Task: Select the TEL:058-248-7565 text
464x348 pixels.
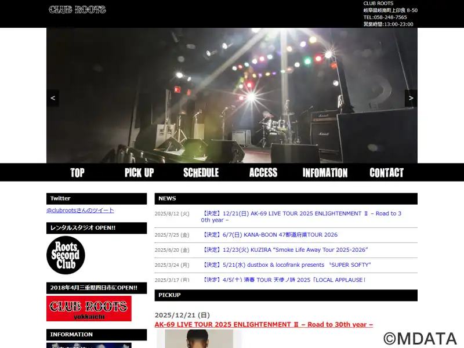Action: (x=385, y=17)
